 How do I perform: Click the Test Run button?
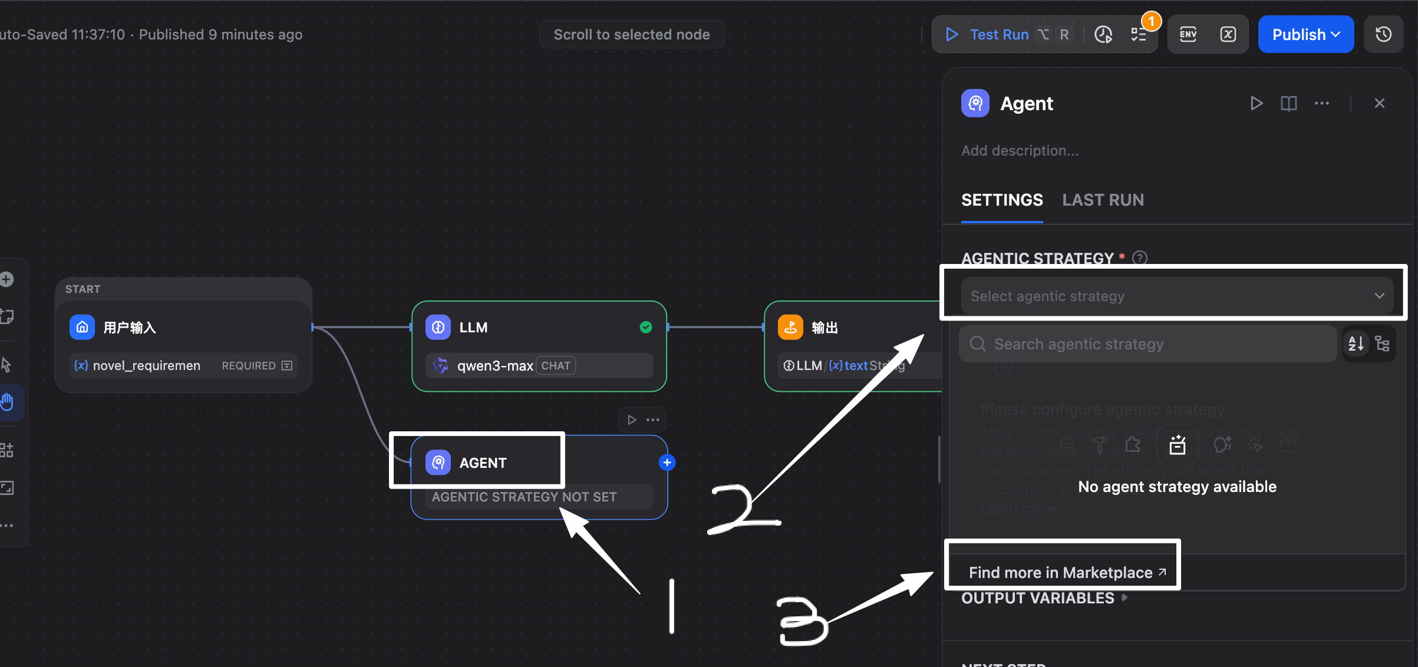click(x=999, y=35)
